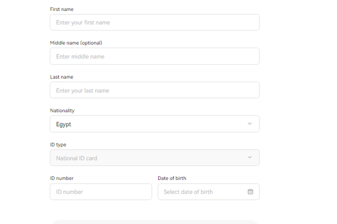
Task: Click the ID number label
Action: pos(62,178)
